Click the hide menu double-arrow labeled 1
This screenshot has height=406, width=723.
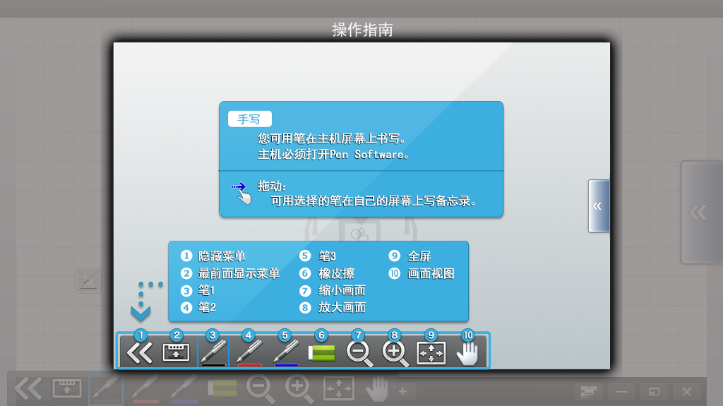click(139, 352)
